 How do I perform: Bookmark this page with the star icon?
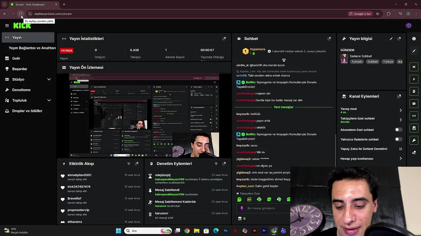click(378, 14)
